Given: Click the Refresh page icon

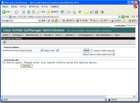Looking at the screenshot, I should (x=28, y=12).
